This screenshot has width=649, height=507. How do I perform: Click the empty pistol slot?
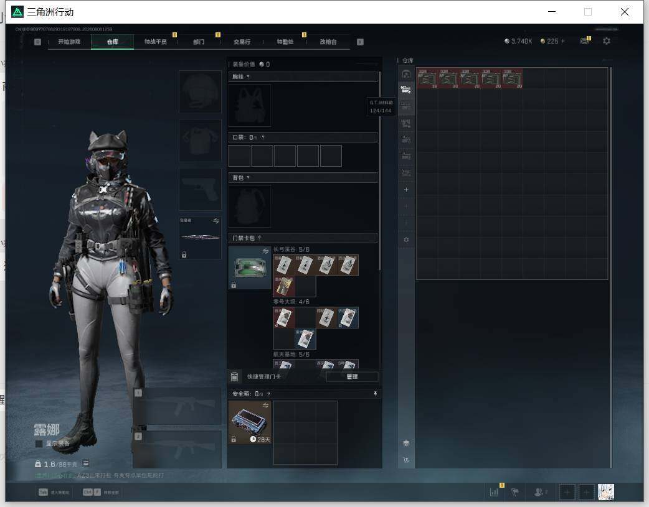coord(200,189)
